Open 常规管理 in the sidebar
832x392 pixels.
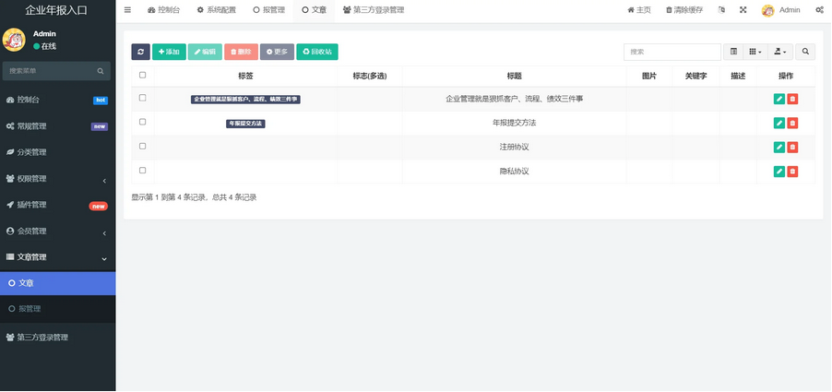[x=57, y=126]
